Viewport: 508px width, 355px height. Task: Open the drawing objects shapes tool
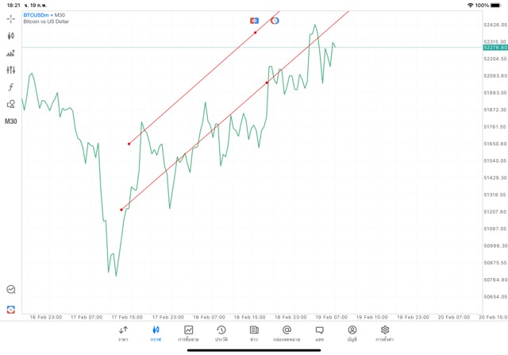point(11,104)
